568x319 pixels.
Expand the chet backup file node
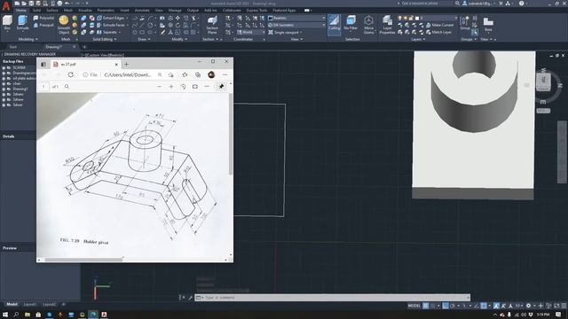click(x=4, y=83)
